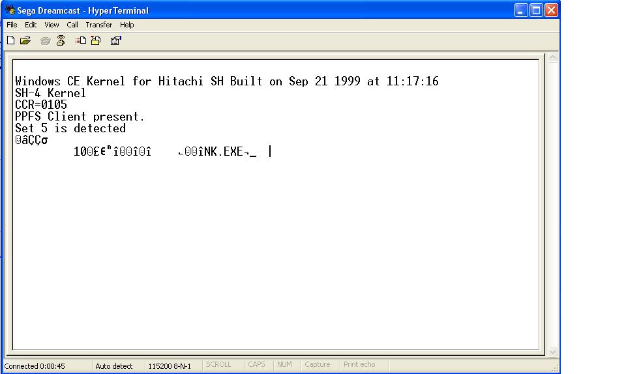
Task: Click the vertical scrollbar down arrow
Action: pos(552,352)
